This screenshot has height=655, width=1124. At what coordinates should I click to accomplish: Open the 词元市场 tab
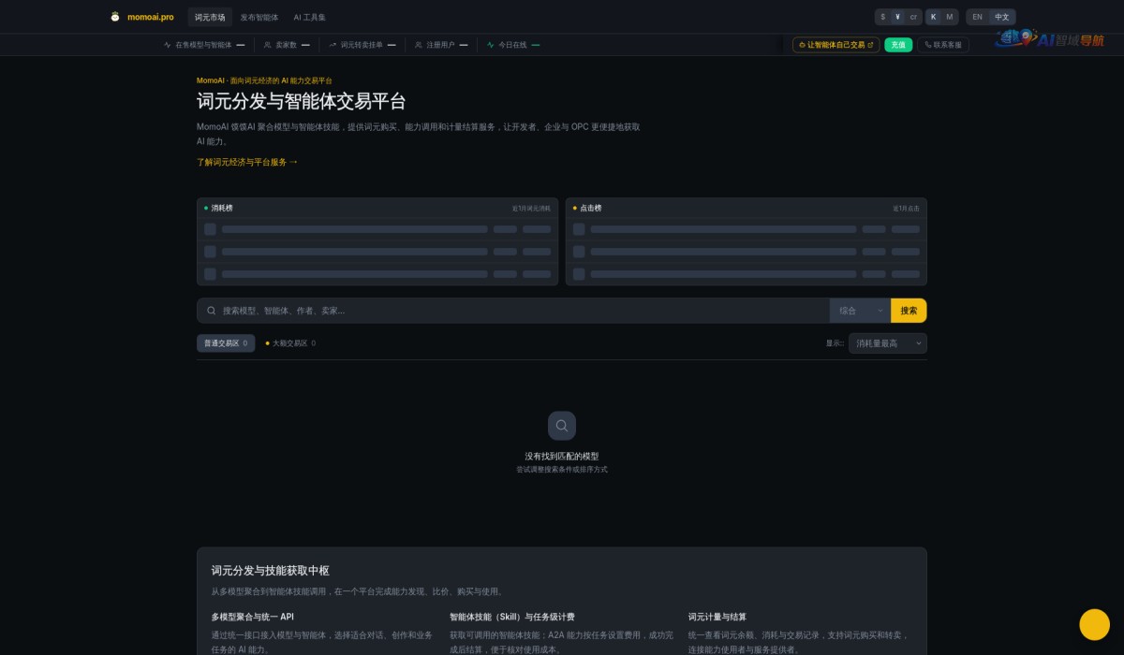pyautogui.click(x=210, y=17)
